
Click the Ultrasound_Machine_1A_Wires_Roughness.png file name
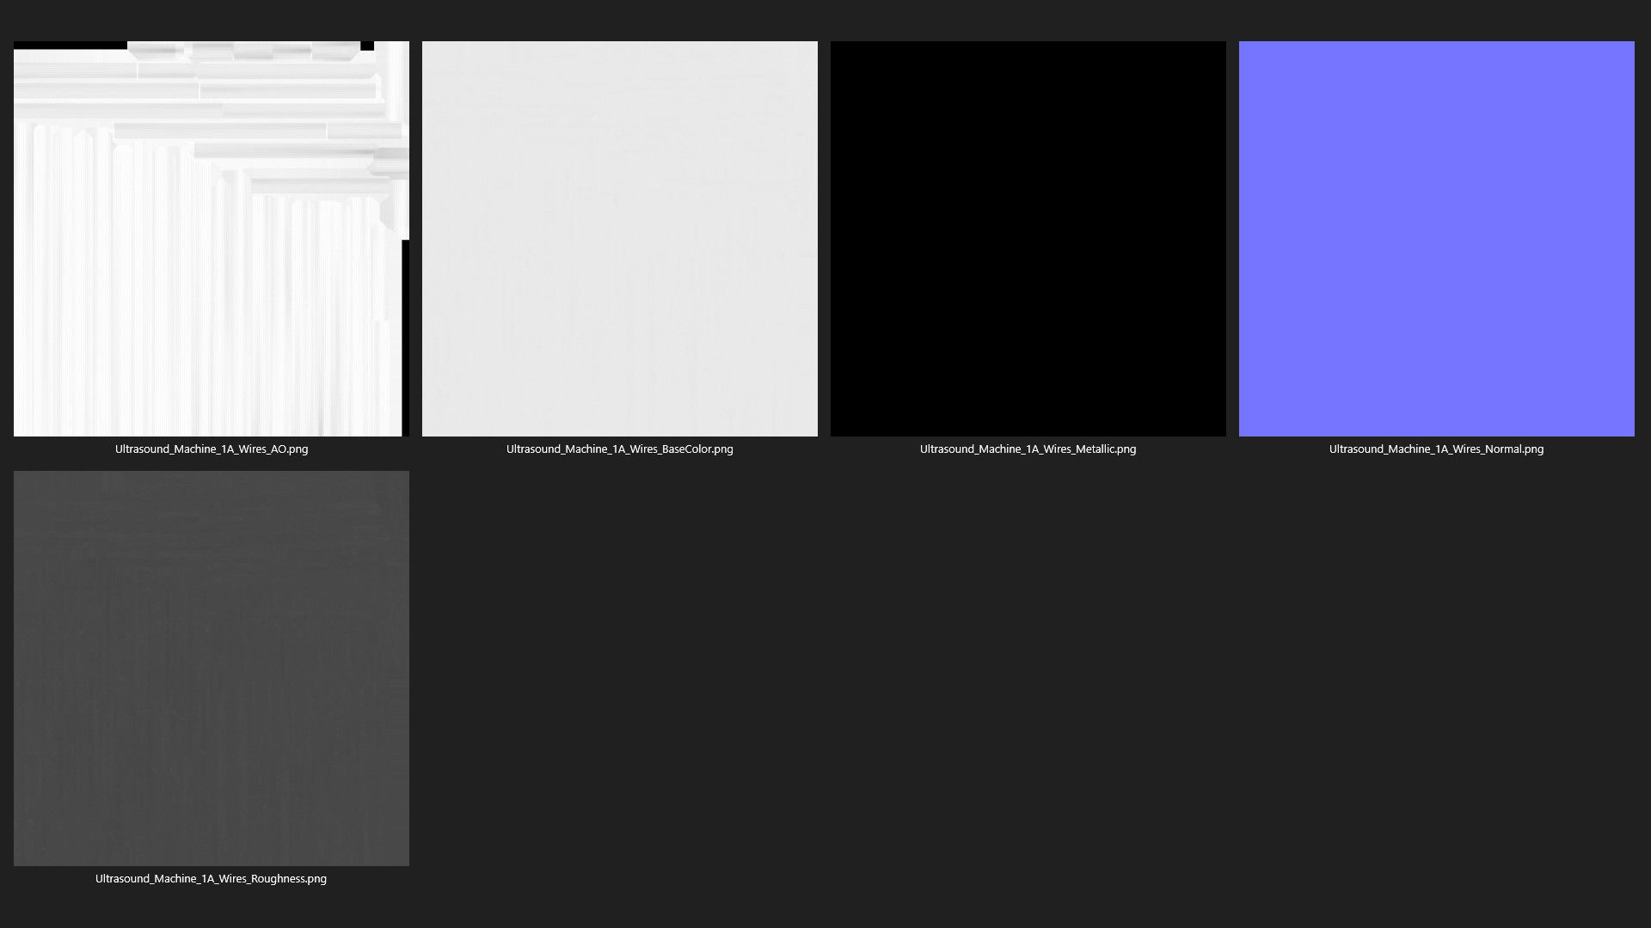(211, 878)
